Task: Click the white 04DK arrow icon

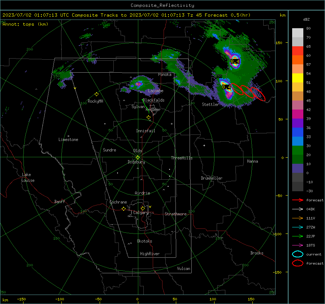Action: click(x=298, y=209)
